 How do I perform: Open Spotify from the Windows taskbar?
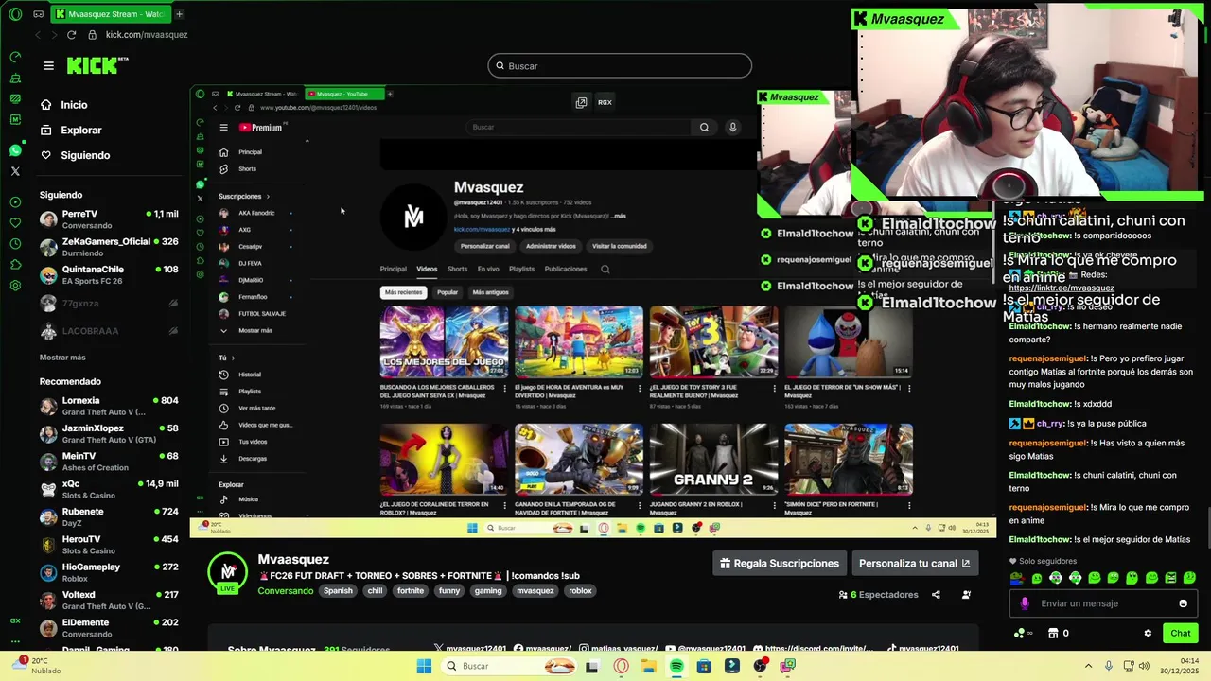click(676, 666)
